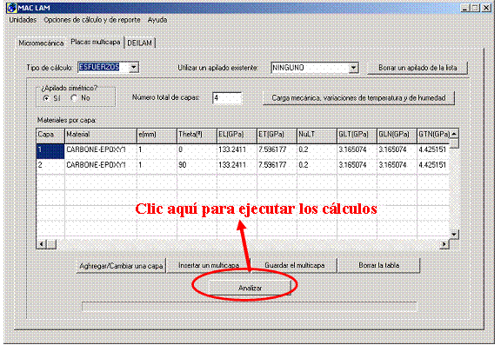Screen dimensions: 501x345
Task: Open the Ayuda menu
Action: coord(157,20)
